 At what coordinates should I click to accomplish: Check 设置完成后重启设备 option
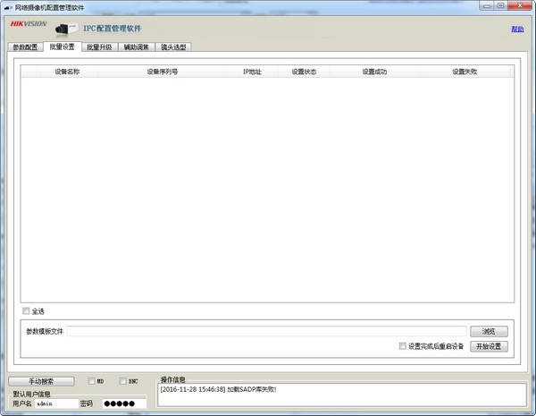[x=403, y=346]
